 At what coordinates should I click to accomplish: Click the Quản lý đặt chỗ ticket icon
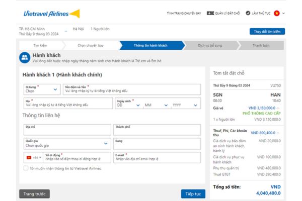pyautogui.click(x=210, y=13)
